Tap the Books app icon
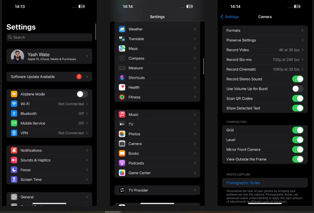Image resolution: width=314 pixels, height=213 pixels. [x=122, y=153]
